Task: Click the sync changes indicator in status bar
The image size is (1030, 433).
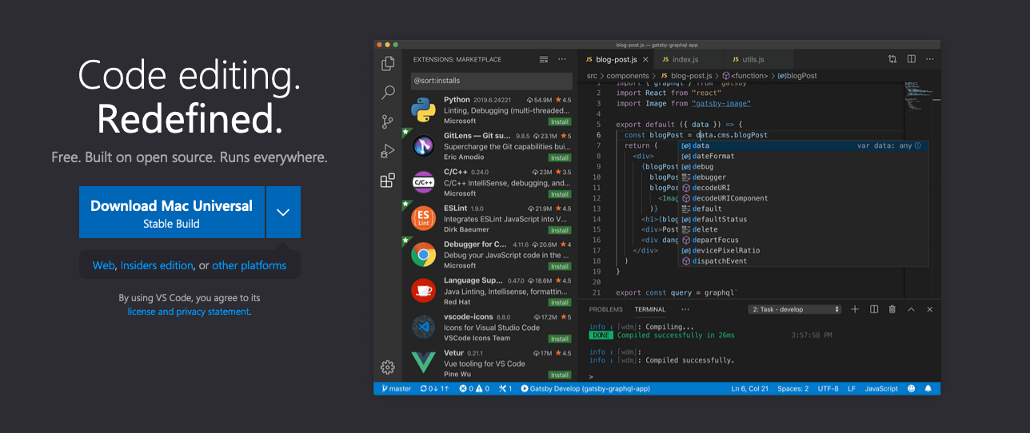Action: click(435, 388)
